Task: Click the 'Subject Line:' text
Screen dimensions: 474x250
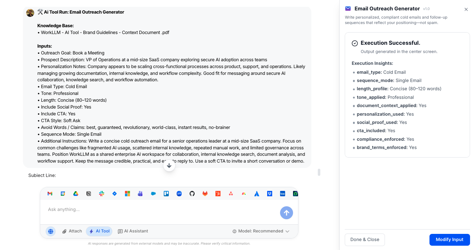Action: point(42,176)
